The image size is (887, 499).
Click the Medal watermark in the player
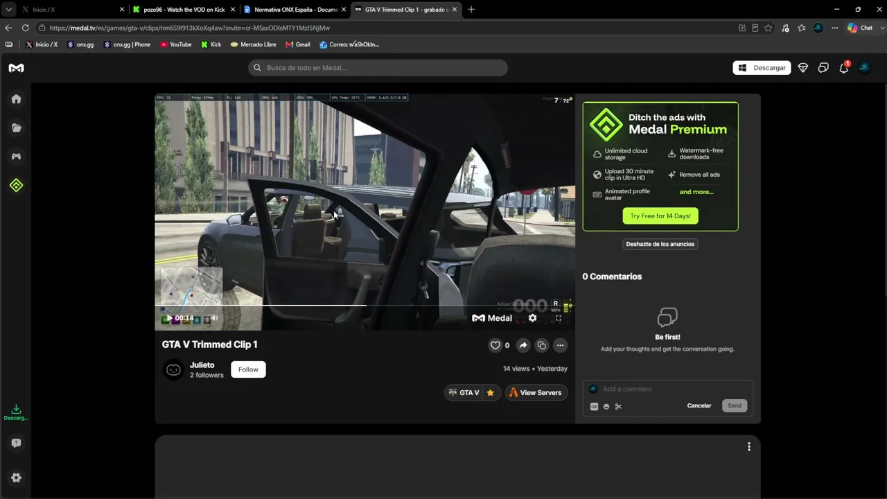[x=492, y=318]
